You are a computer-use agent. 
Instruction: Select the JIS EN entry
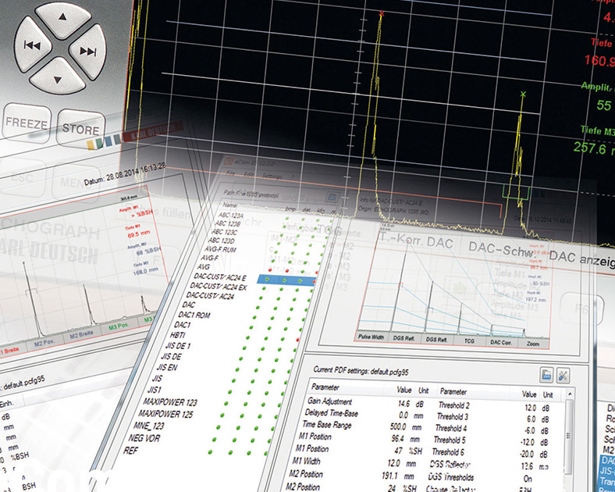point(167,367)
